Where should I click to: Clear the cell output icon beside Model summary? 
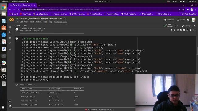point(17,85)
